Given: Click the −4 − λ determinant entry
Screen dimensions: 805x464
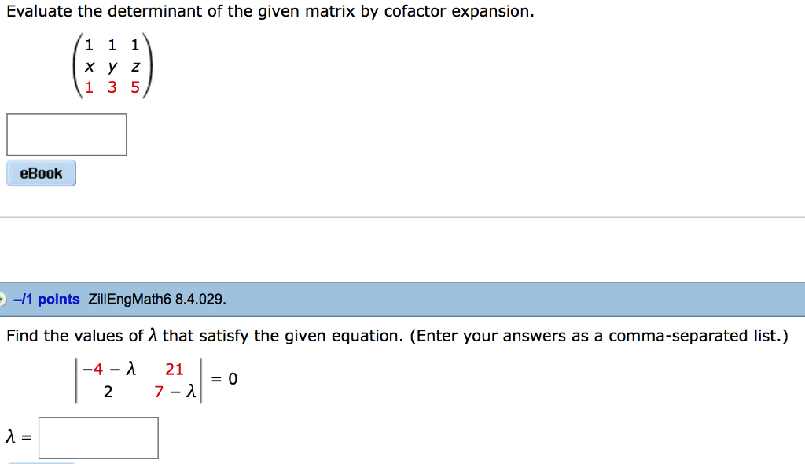Looking at the screenshot, I should [108, 369].
